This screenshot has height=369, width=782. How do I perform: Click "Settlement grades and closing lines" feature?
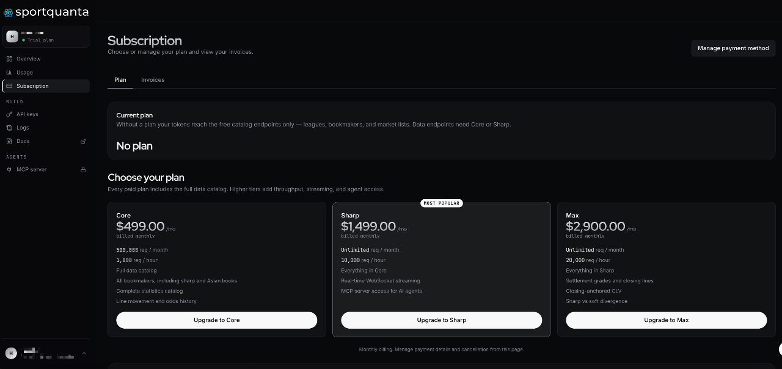click(610, 280)
